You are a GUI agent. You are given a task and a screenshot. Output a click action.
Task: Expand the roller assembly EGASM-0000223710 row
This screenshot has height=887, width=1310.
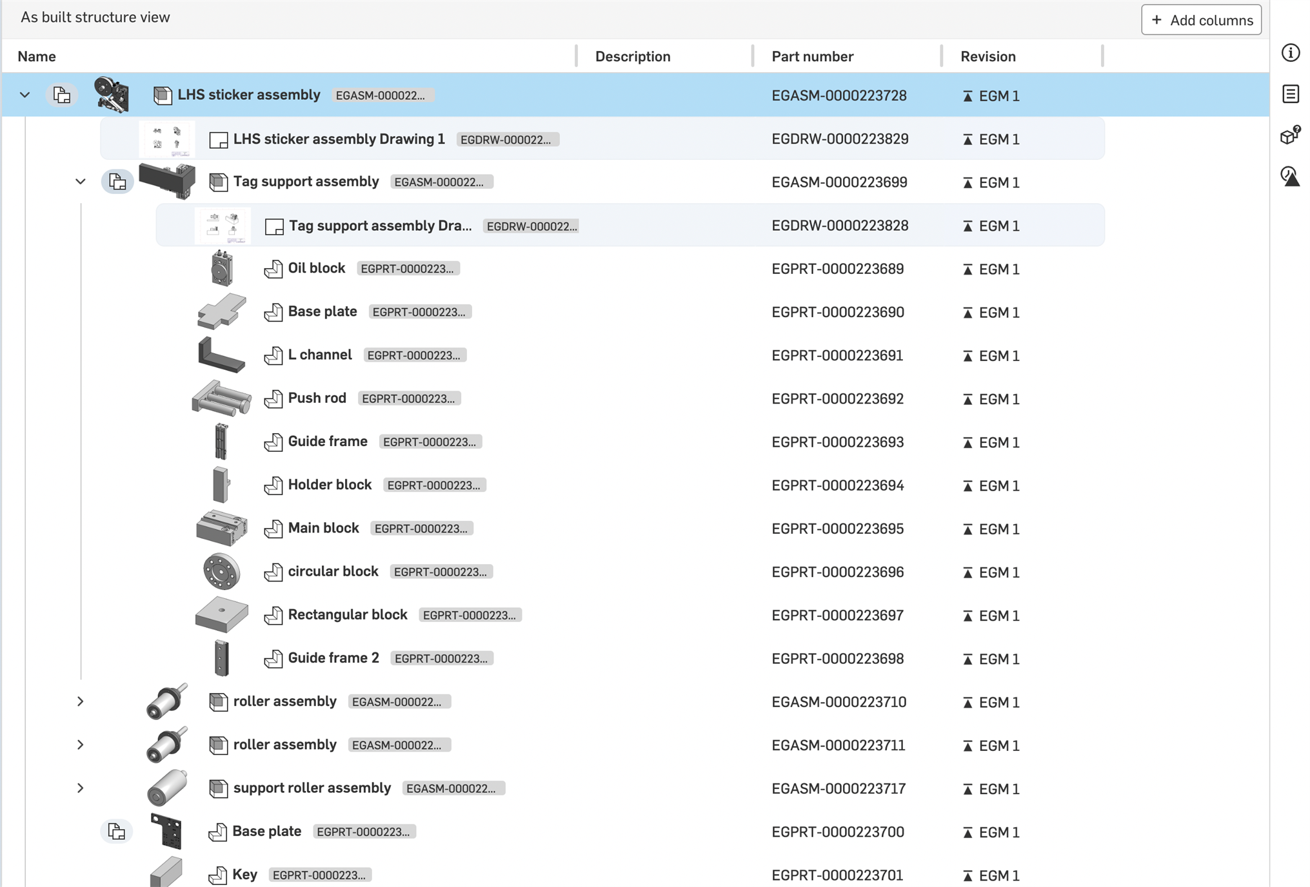tap(79, 701)
